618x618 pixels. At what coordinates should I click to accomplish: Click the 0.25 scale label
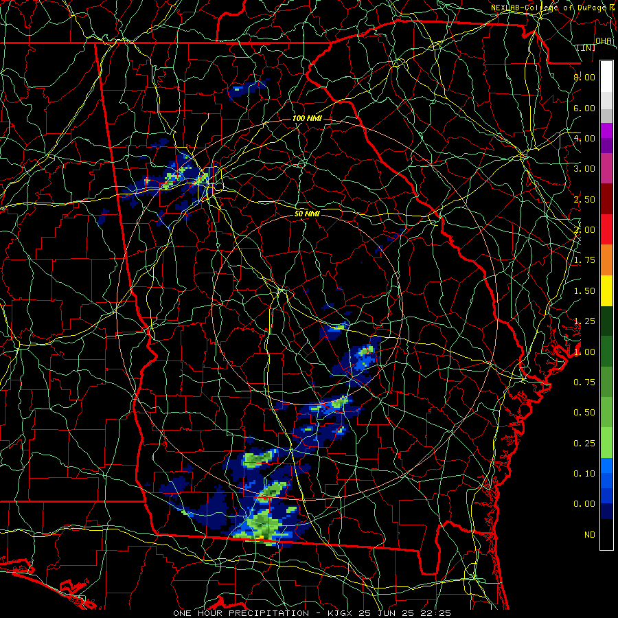[584, 444]
